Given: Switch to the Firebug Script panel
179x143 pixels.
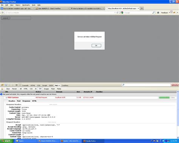Looking at the screenshot, I should click(45, 85).
